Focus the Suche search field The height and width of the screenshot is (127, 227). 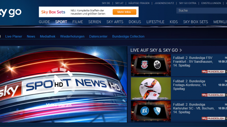(x=202, y=11)
